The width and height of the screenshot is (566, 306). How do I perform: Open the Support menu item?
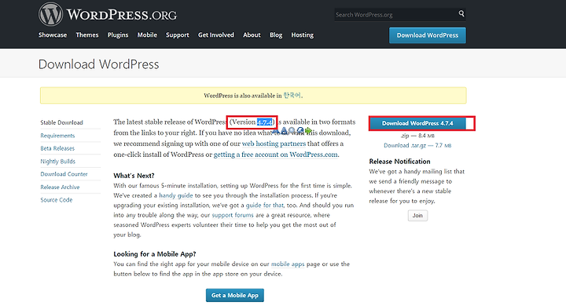pyautogui.click(x=177, y=35)
